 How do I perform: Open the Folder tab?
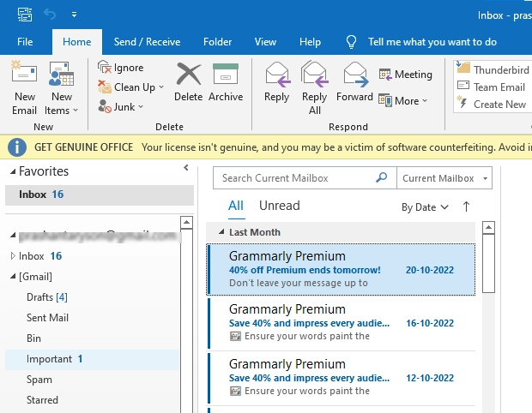(x=217, y=42)
